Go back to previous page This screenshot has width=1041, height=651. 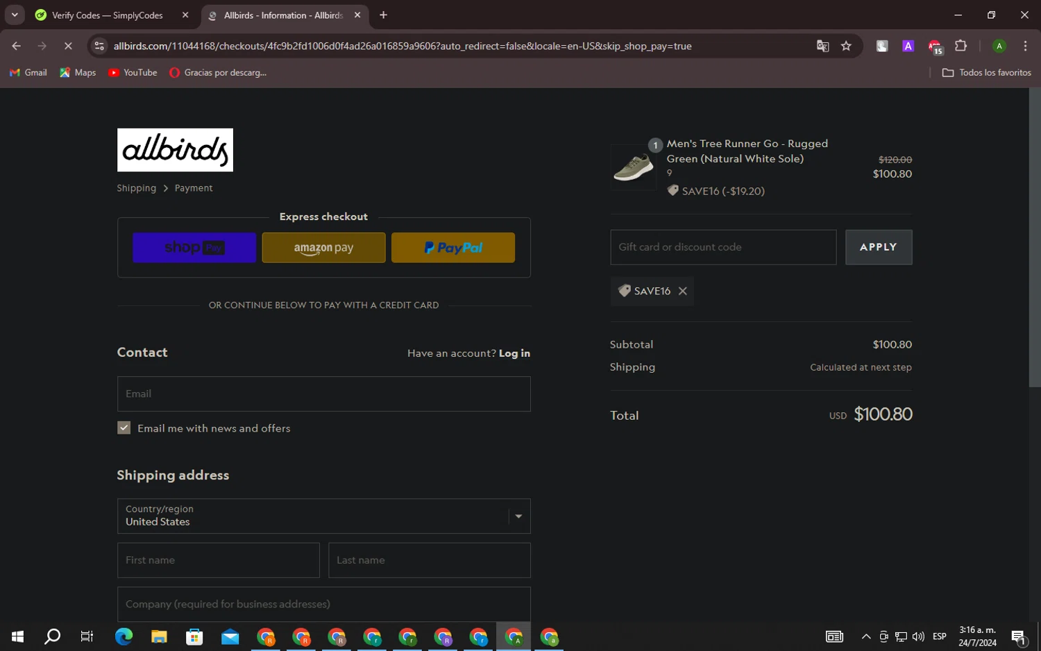click(x=16, y=46)
